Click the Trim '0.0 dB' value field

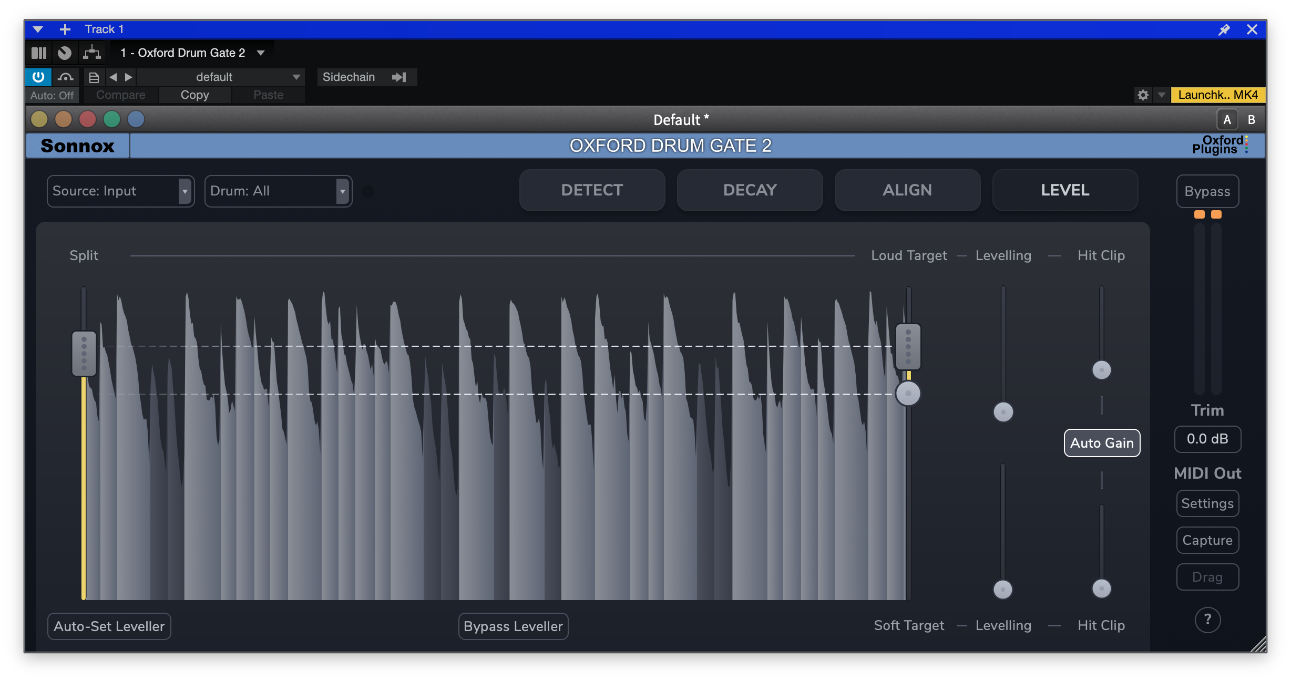1208,439
